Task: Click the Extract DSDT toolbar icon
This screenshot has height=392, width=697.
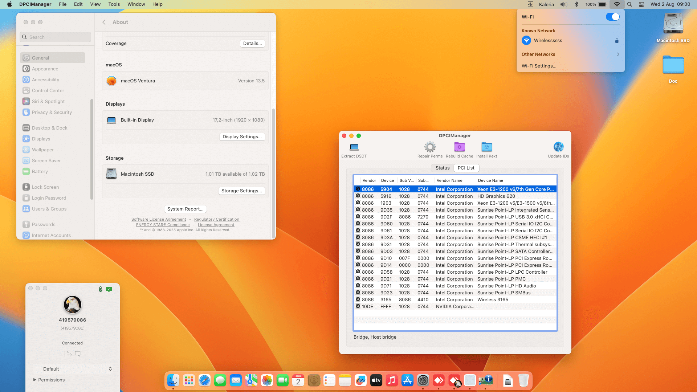Action: [354, 147]
